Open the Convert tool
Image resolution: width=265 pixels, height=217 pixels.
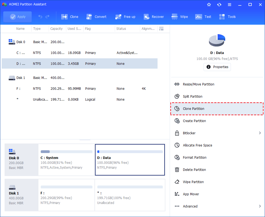pos(96,17)
